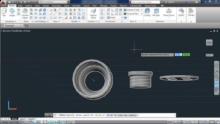Open the Layers panel
Screen dimensions: 220x124
pyautogui.click(x=181, y=12)
